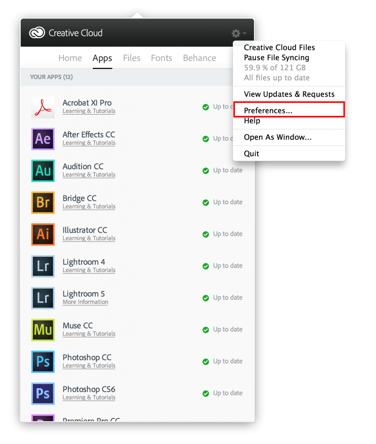This screenshot has height=444, width=376.
Task: Open Photoshop CS6 Learning & Tutorials link
Action: pos(89,397)
